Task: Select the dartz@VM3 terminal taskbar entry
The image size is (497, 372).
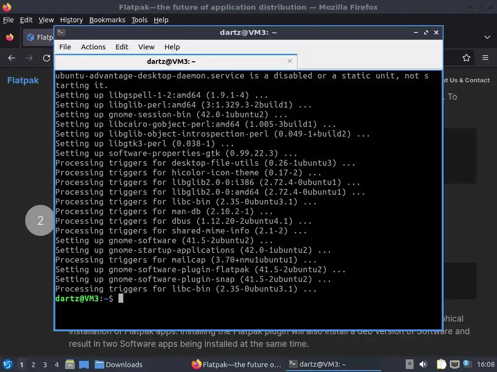Action: point(333,364)
